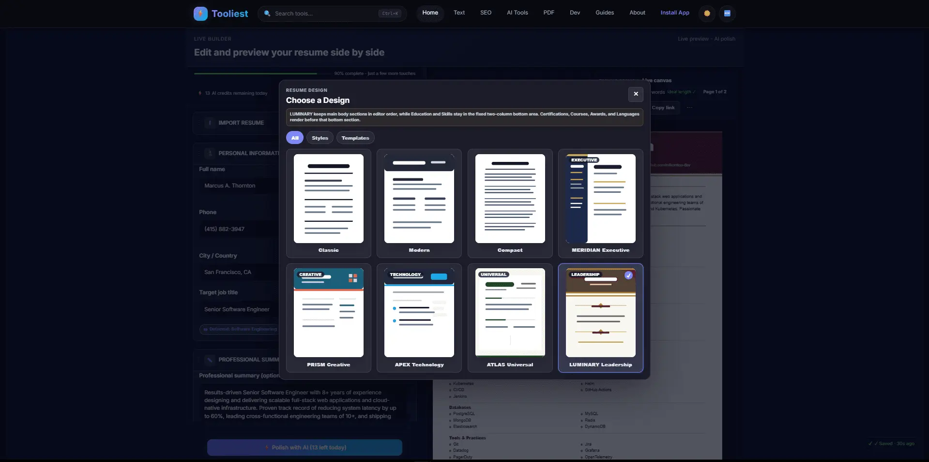929x462 pixels.
Task: Open the Text tools menu
Action: [459, 13]
